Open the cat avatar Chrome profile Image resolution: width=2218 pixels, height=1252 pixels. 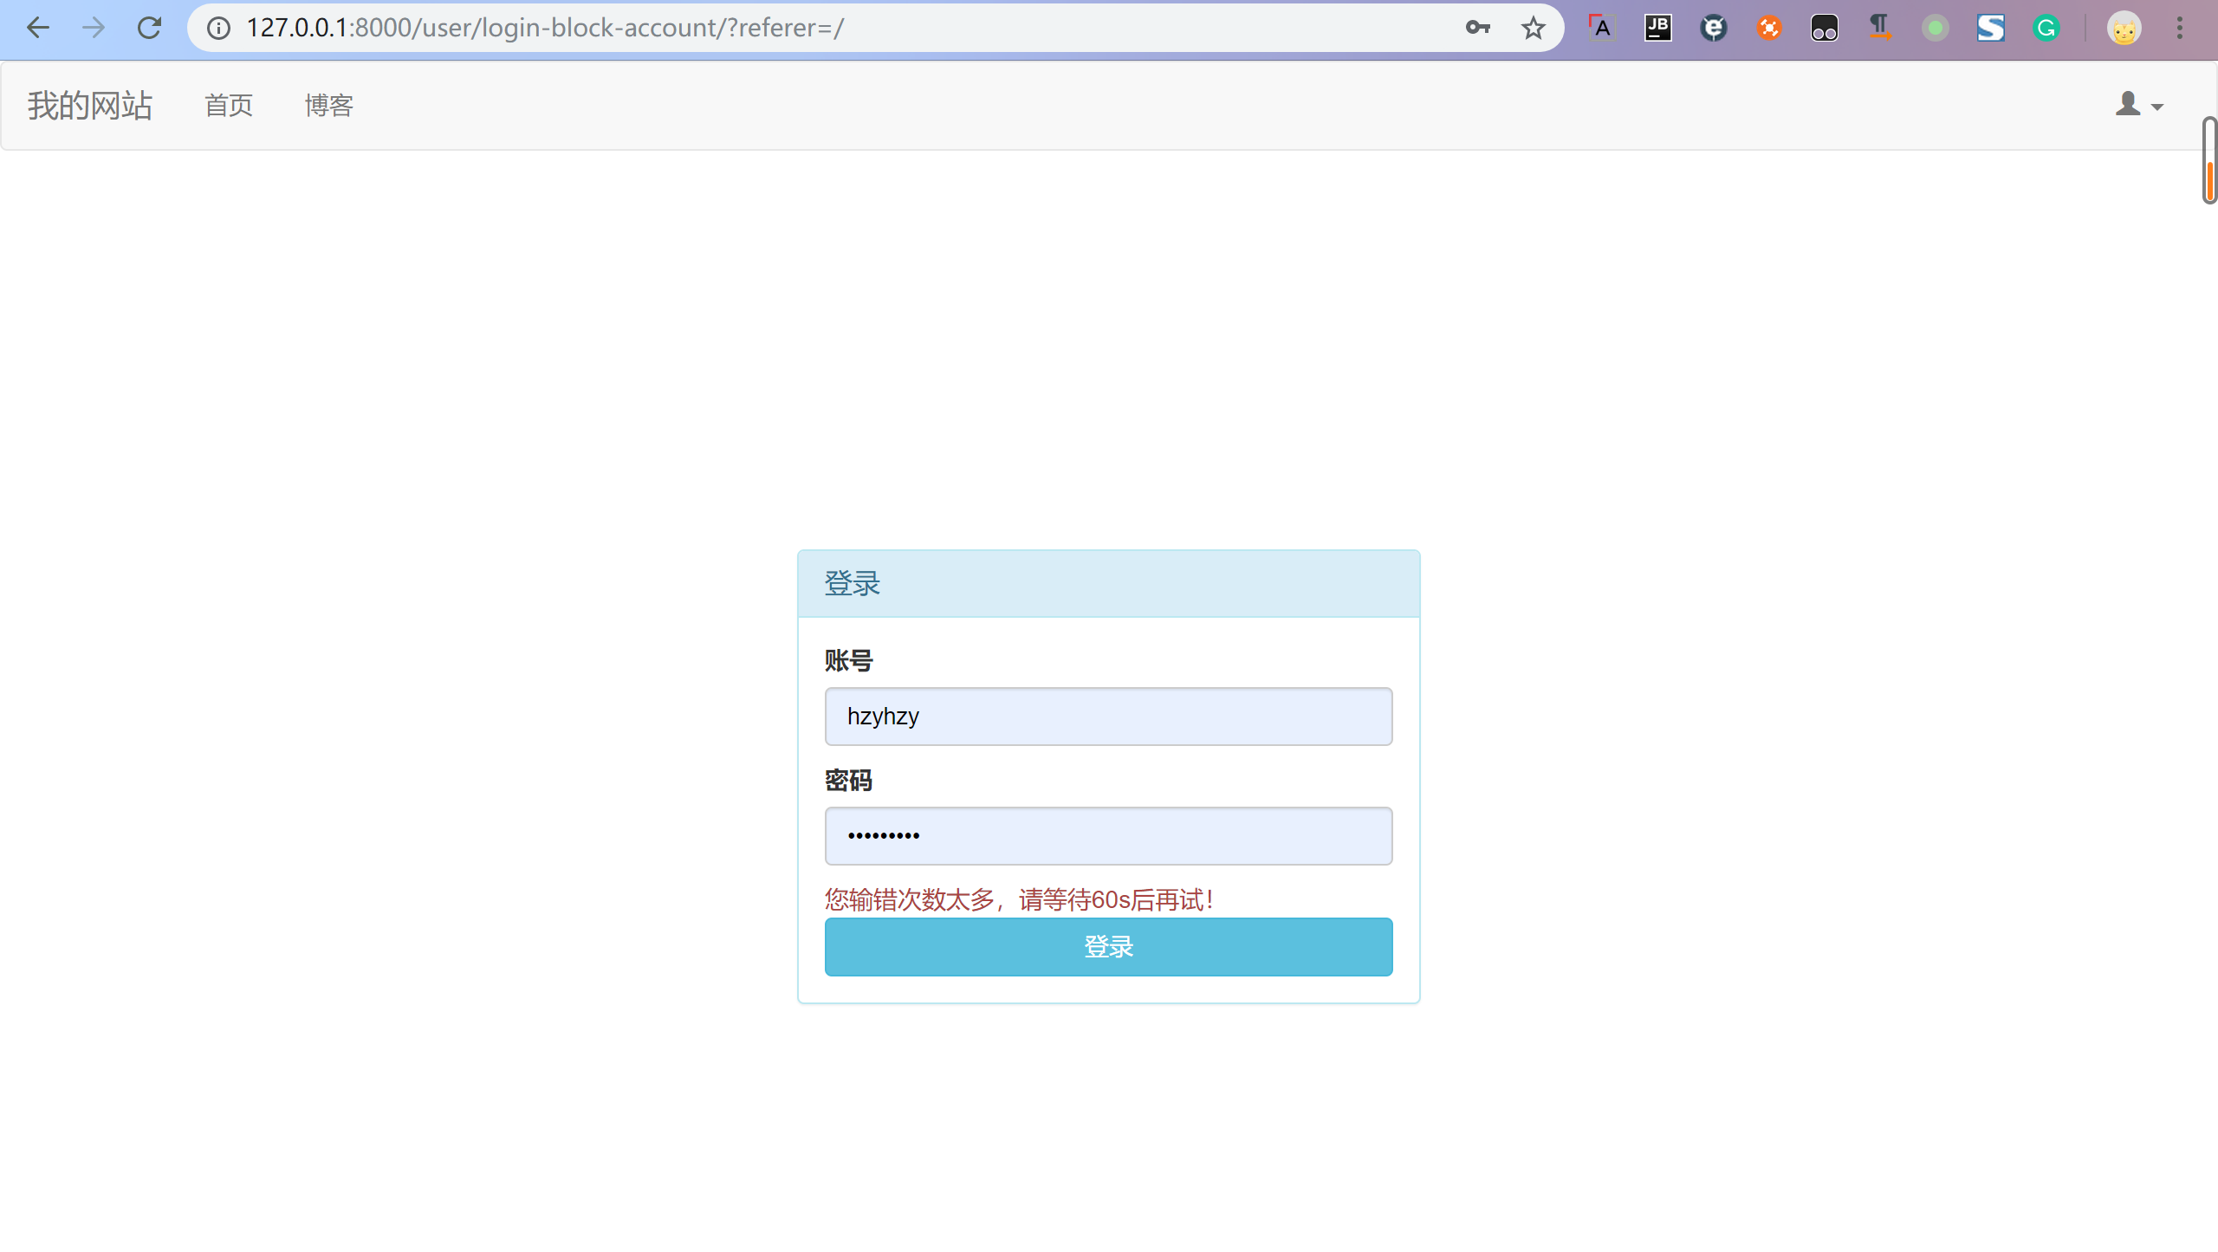point(2124,28)
